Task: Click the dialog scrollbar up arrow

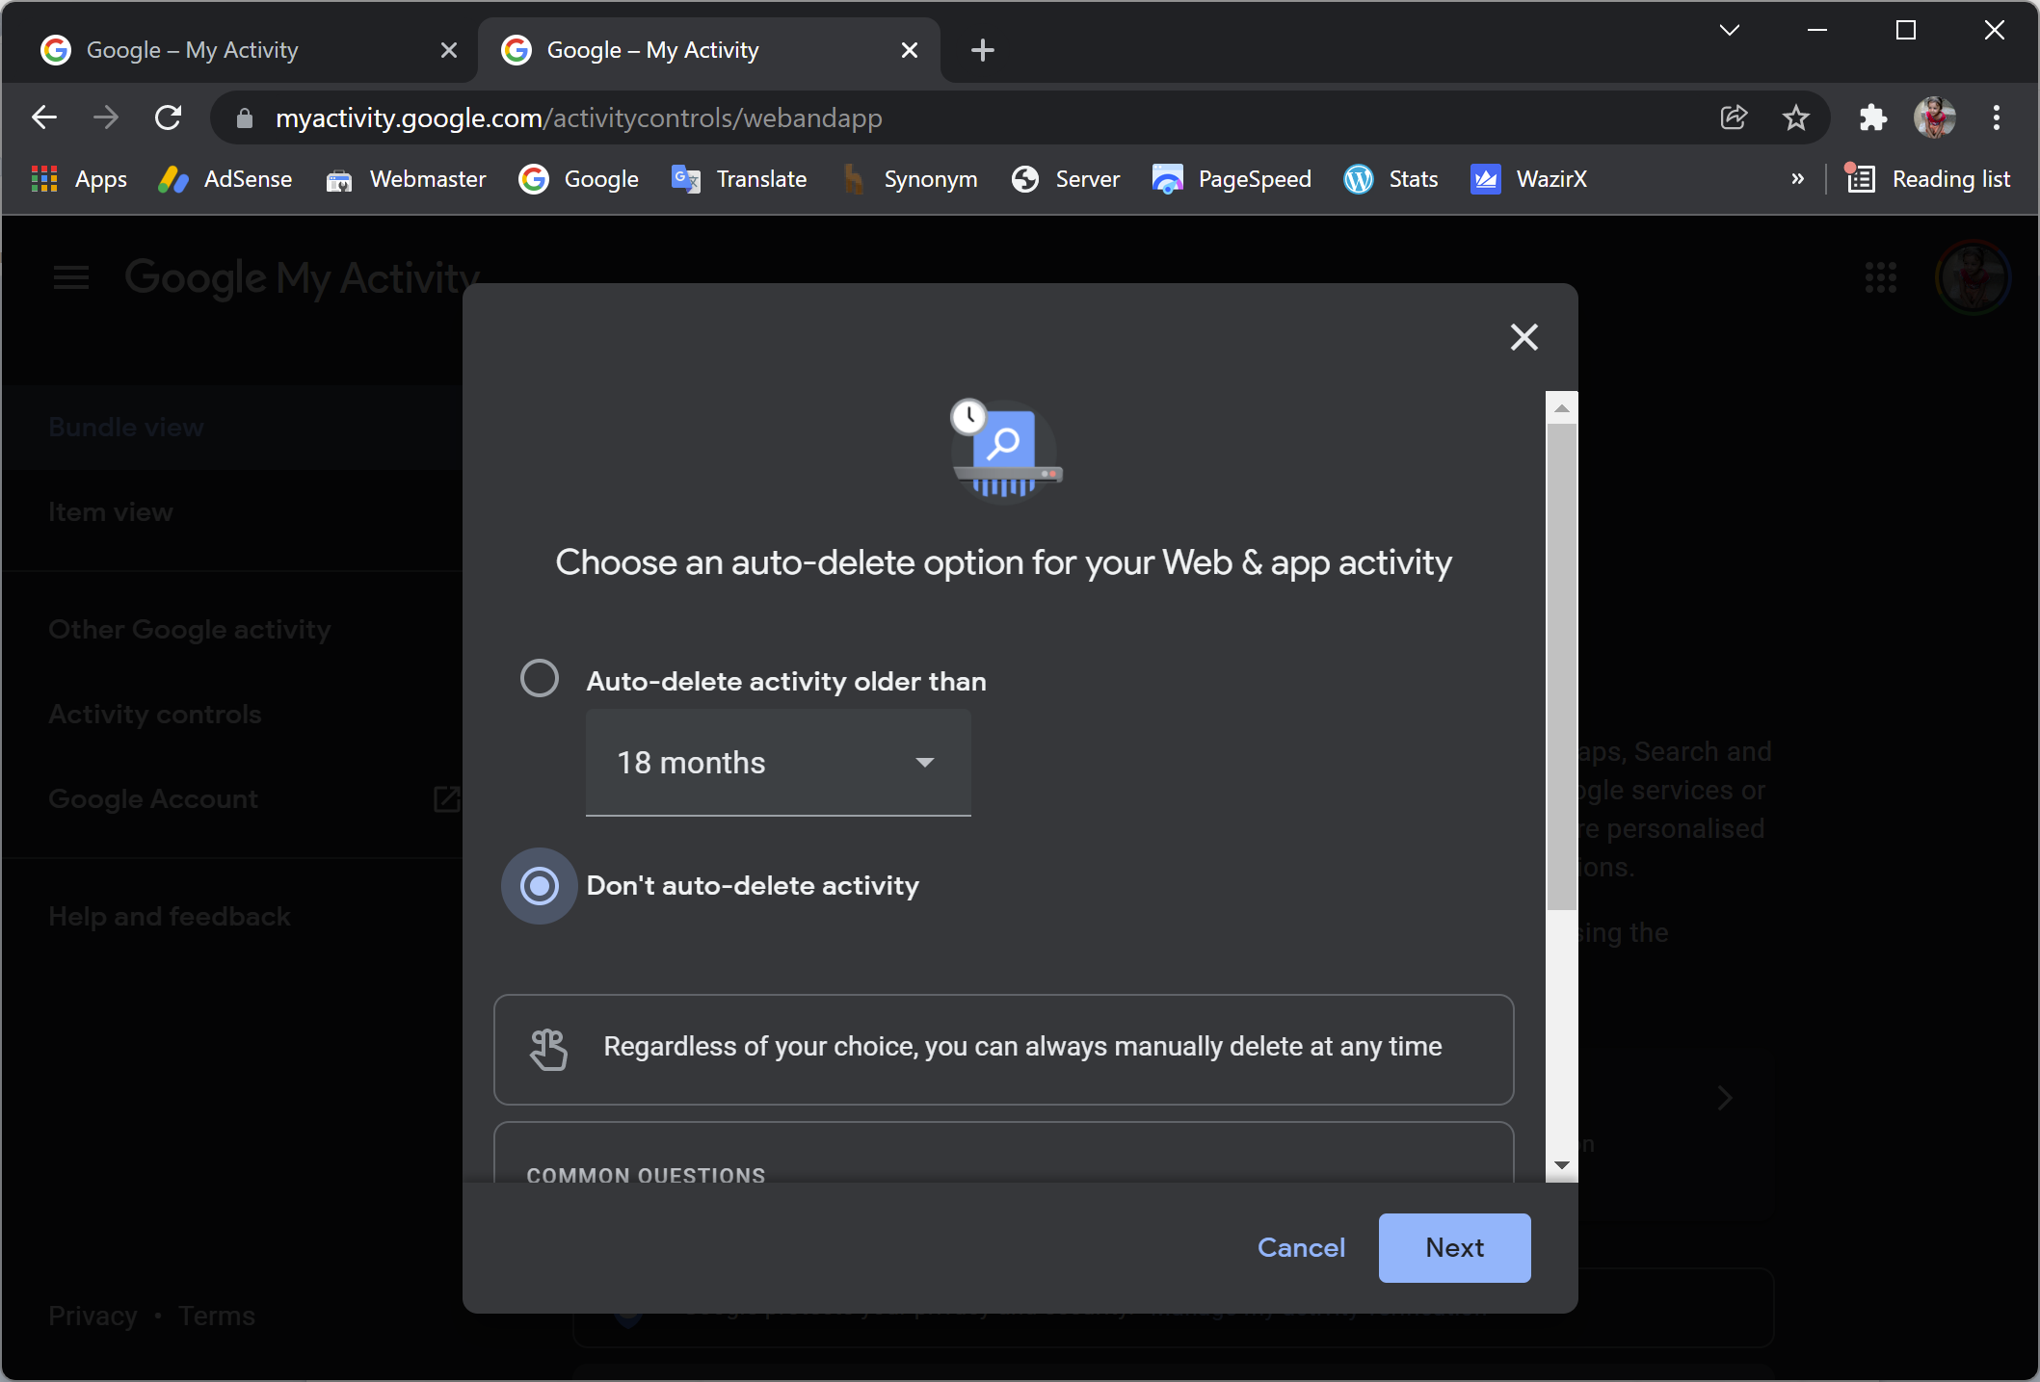Action: coord(1562,408)
